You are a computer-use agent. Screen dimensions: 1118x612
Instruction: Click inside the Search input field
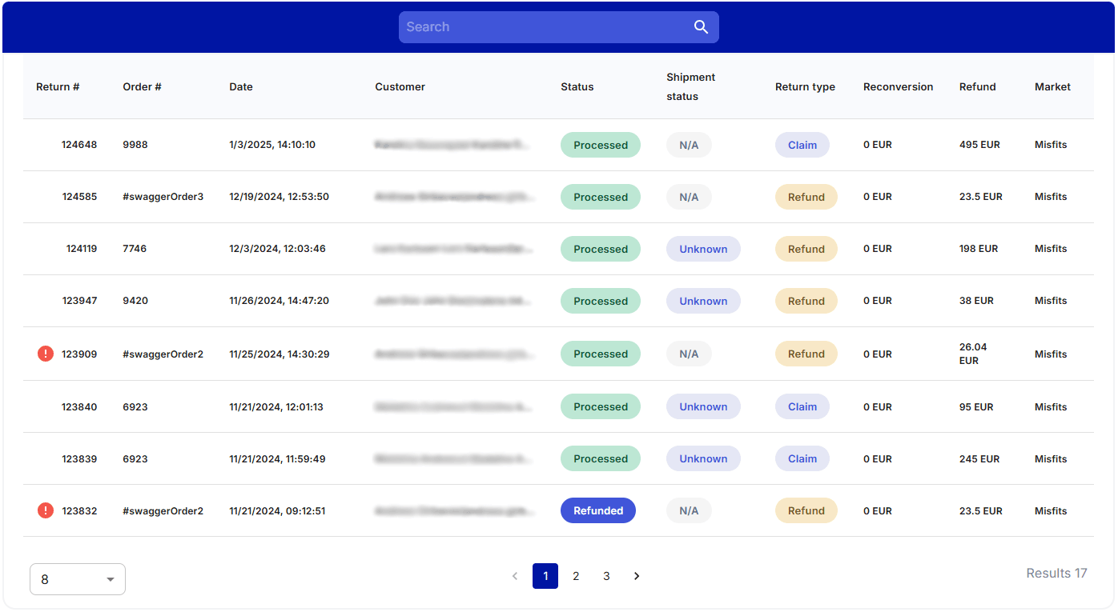(x=545, y=27)
